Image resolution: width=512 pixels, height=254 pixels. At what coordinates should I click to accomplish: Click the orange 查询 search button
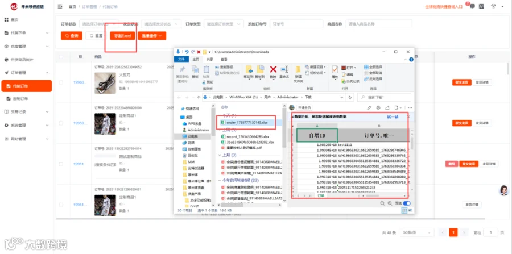(72, 36)
